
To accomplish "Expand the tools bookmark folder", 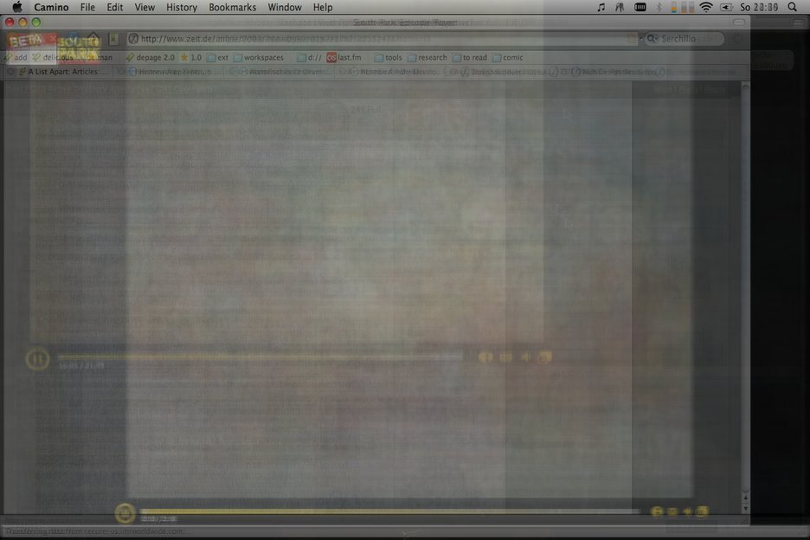I will 388,57.
